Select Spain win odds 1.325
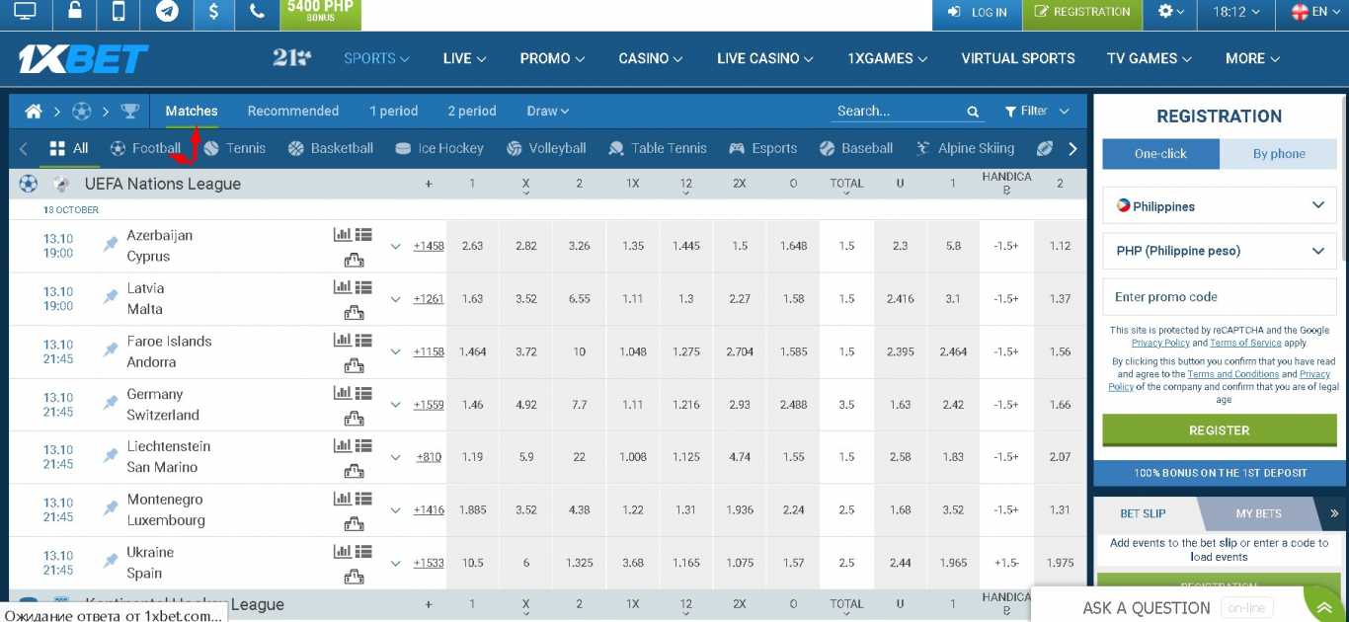1349x622 pixels. [580, 563]
